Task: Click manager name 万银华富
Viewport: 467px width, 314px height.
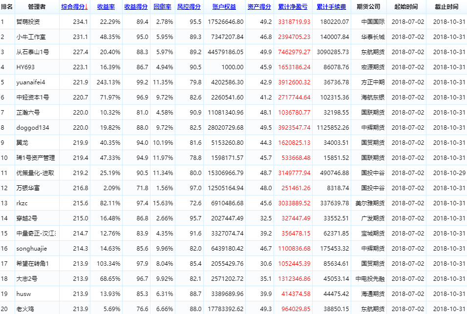Action: click(x=28, y=188)
